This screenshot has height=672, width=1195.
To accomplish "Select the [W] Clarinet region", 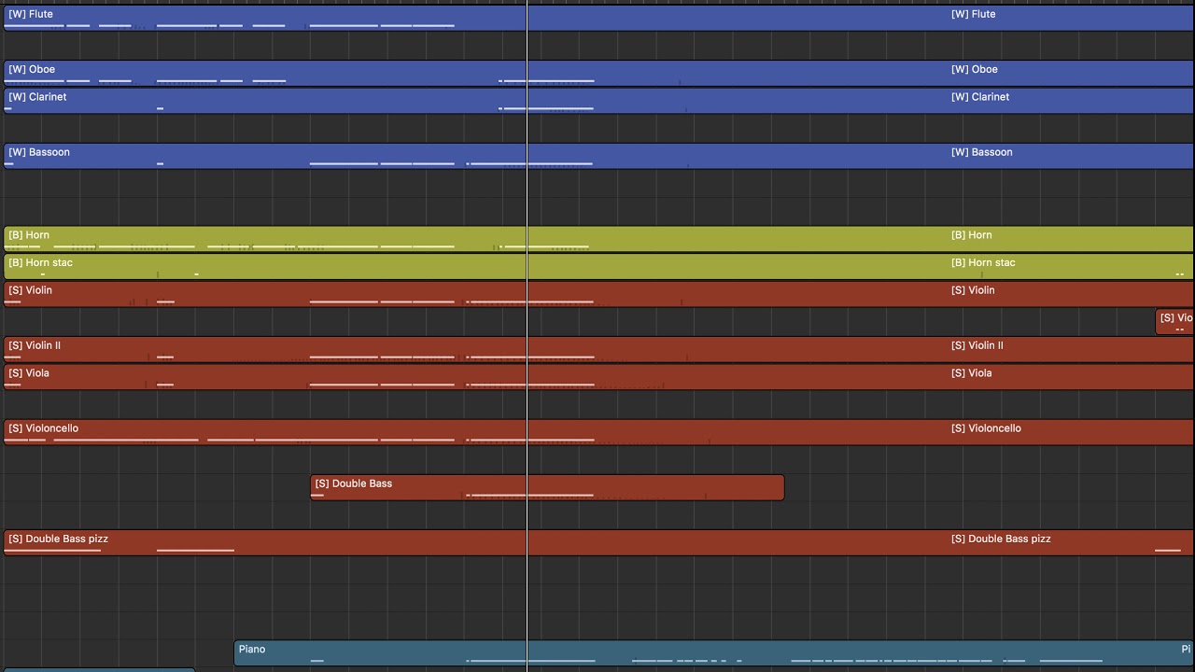I will 598,101.
